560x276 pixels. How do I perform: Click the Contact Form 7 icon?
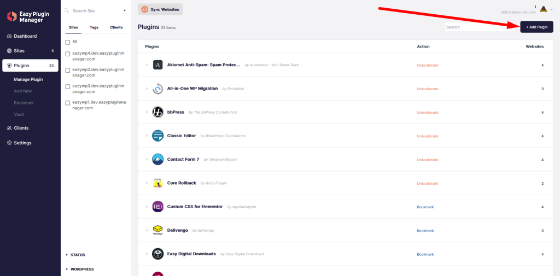[158, 159]
